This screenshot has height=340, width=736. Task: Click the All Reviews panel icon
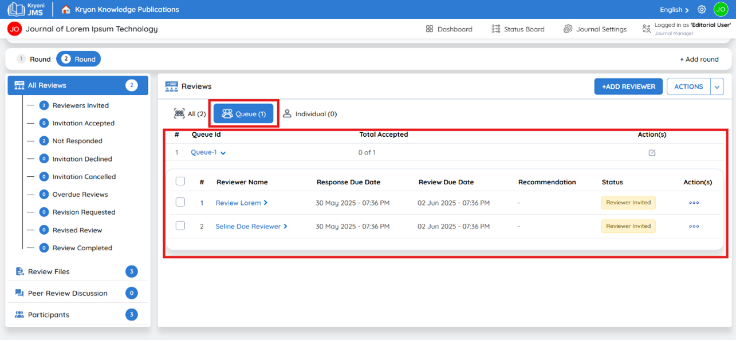click(x=19, y=85)
